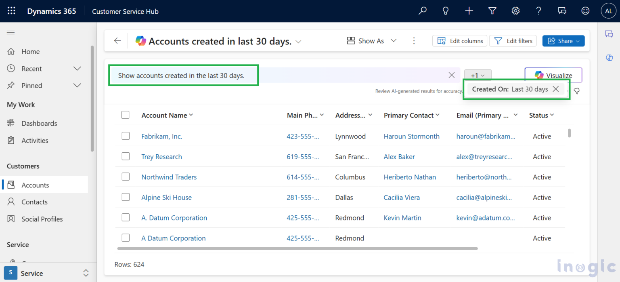The height and width of the screenshot is (282, 620).
Task: Click the Edit filters button
Action: 513,40
